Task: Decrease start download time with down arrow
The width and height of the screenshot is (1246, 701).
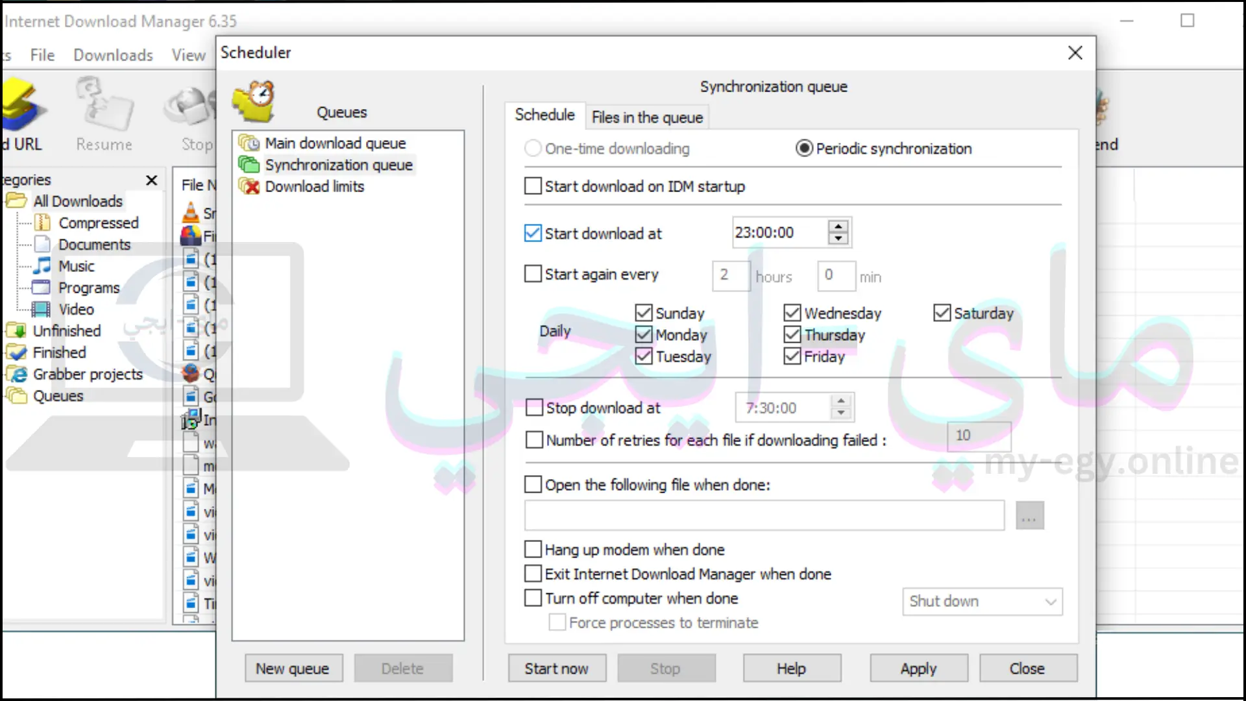Action: 838,239
